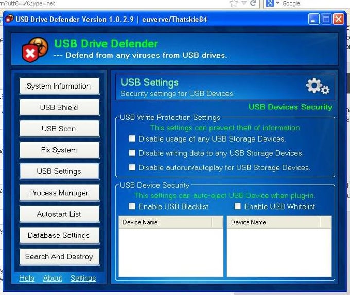Show the Autostart List
Image resolution: width=350 pixels, height=295 pixels.
[59, 214]
